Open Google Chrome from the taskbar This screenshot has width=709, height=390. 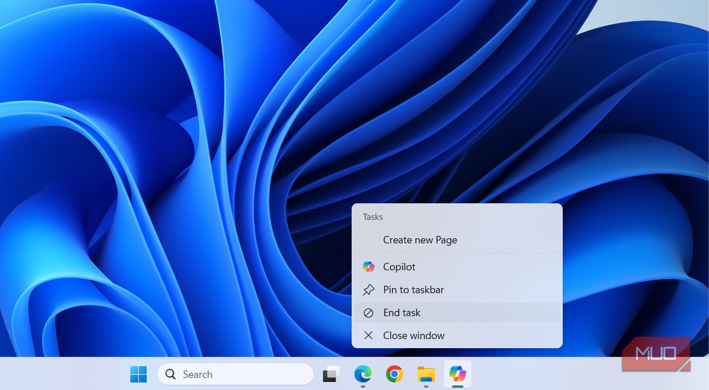coord(394,375)
